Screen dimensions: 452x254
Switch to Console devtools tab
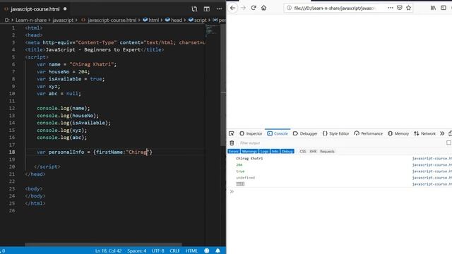coord(278,133)
